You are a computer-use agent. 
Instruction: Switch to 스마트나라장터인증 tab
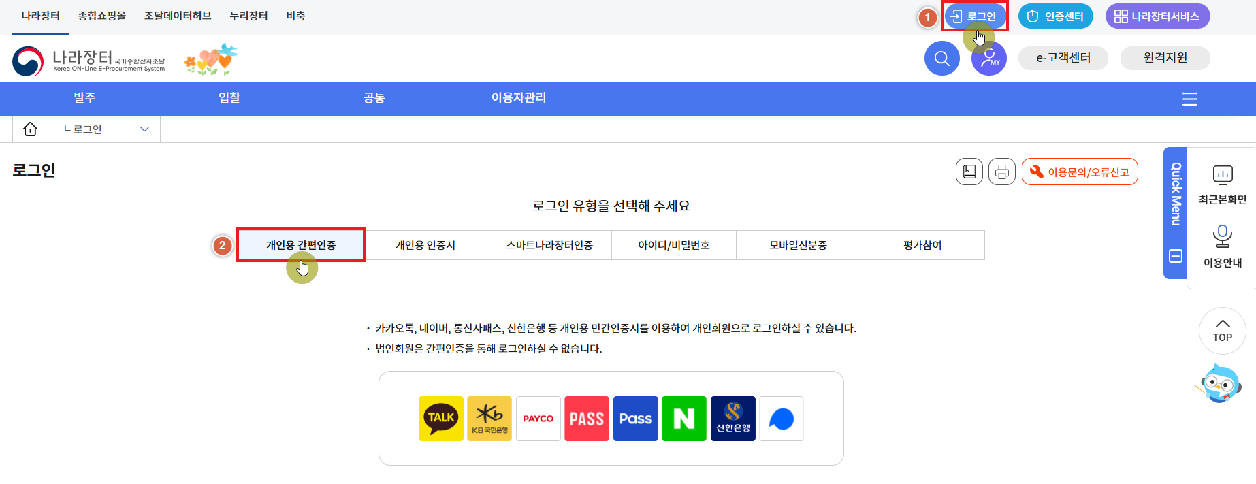click(549, 245)
